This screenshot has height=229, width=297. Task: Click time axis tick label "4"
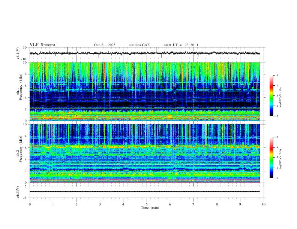point(123,204)
